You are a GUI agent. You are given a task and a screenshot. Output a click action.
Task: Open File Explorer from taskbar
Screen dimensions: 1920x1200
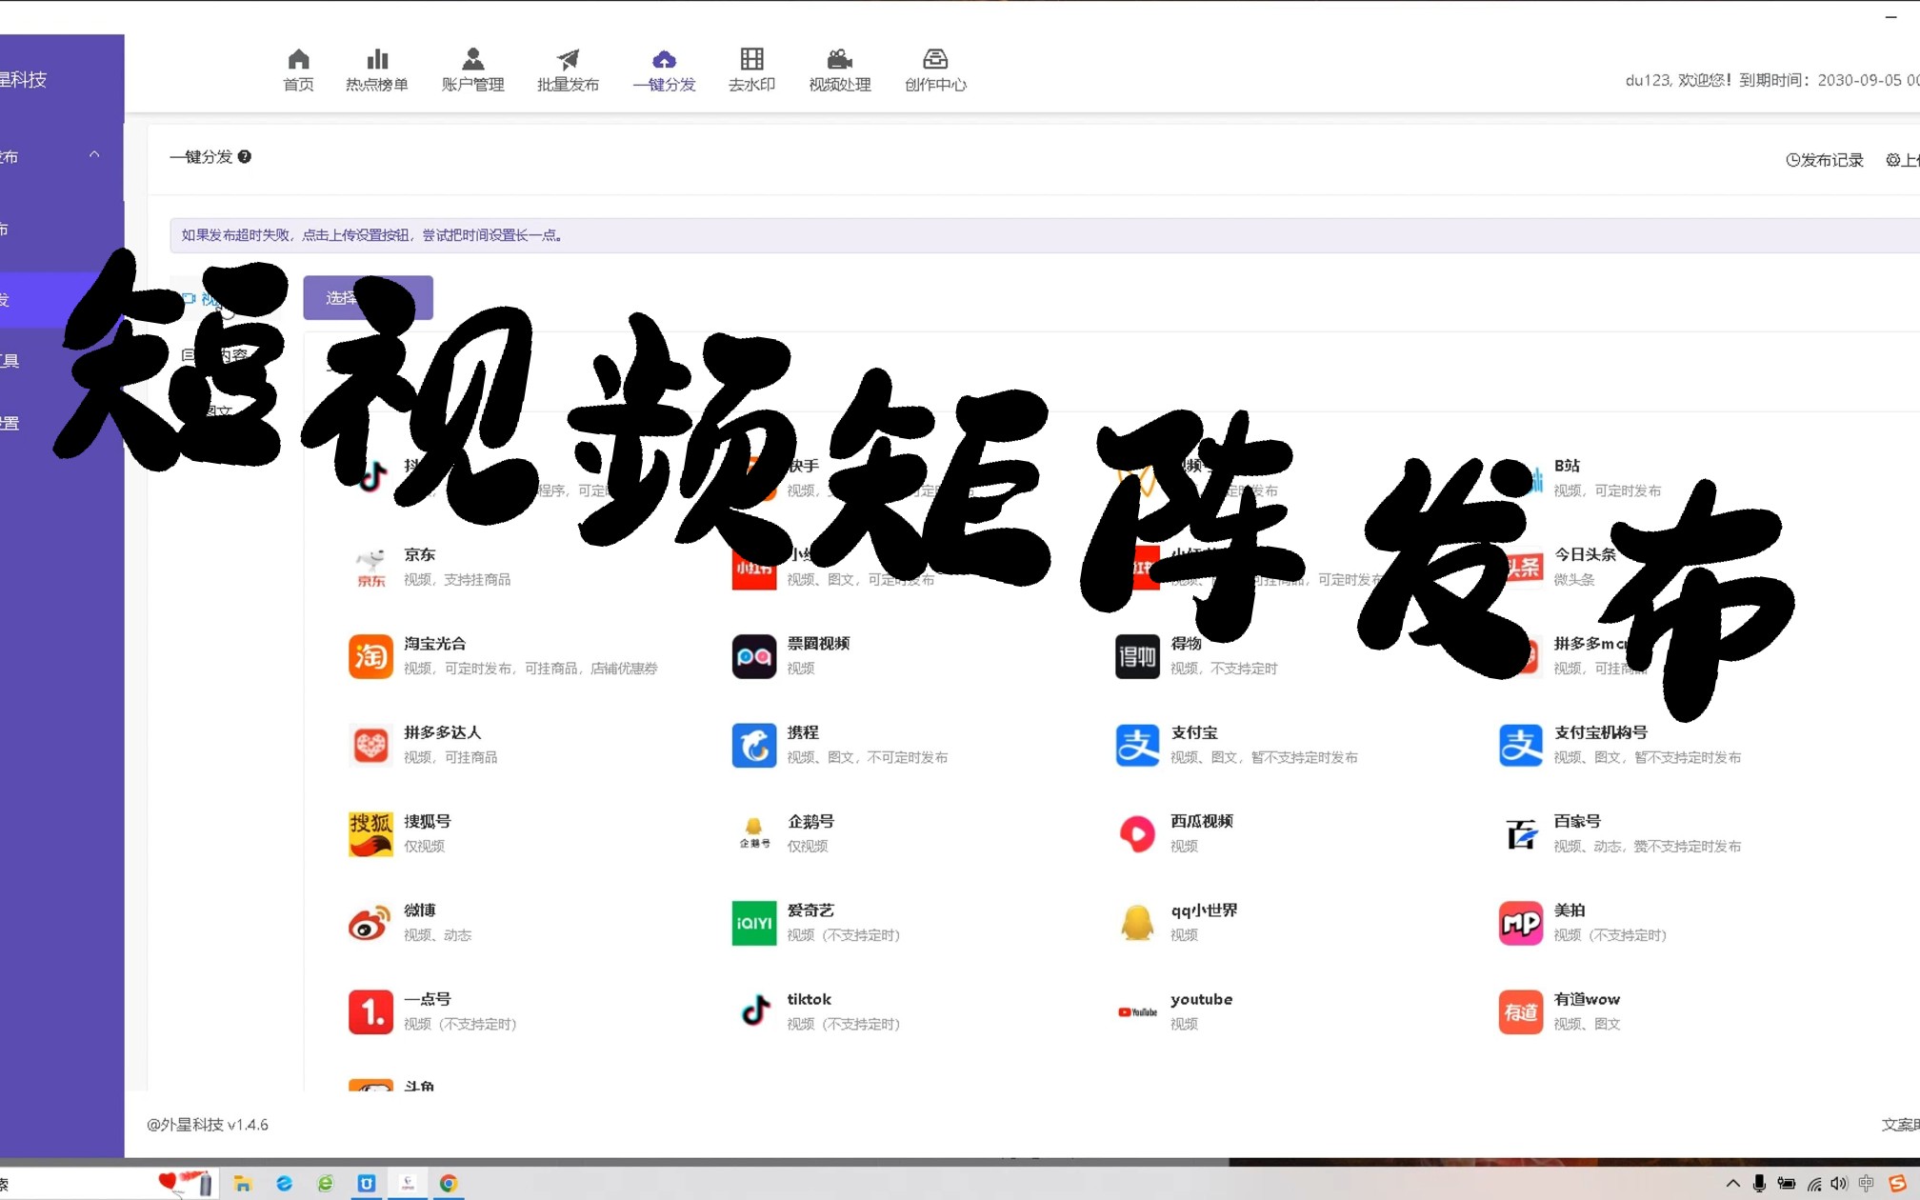[242, 1184]
